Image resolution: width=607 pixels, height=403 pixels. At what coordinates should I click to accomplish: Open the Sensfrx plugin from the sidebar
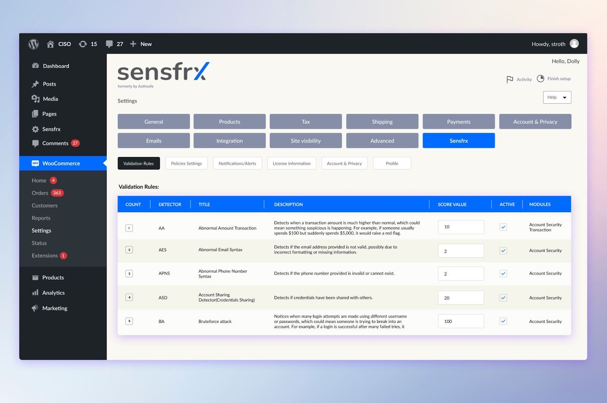tap(51, 129)
